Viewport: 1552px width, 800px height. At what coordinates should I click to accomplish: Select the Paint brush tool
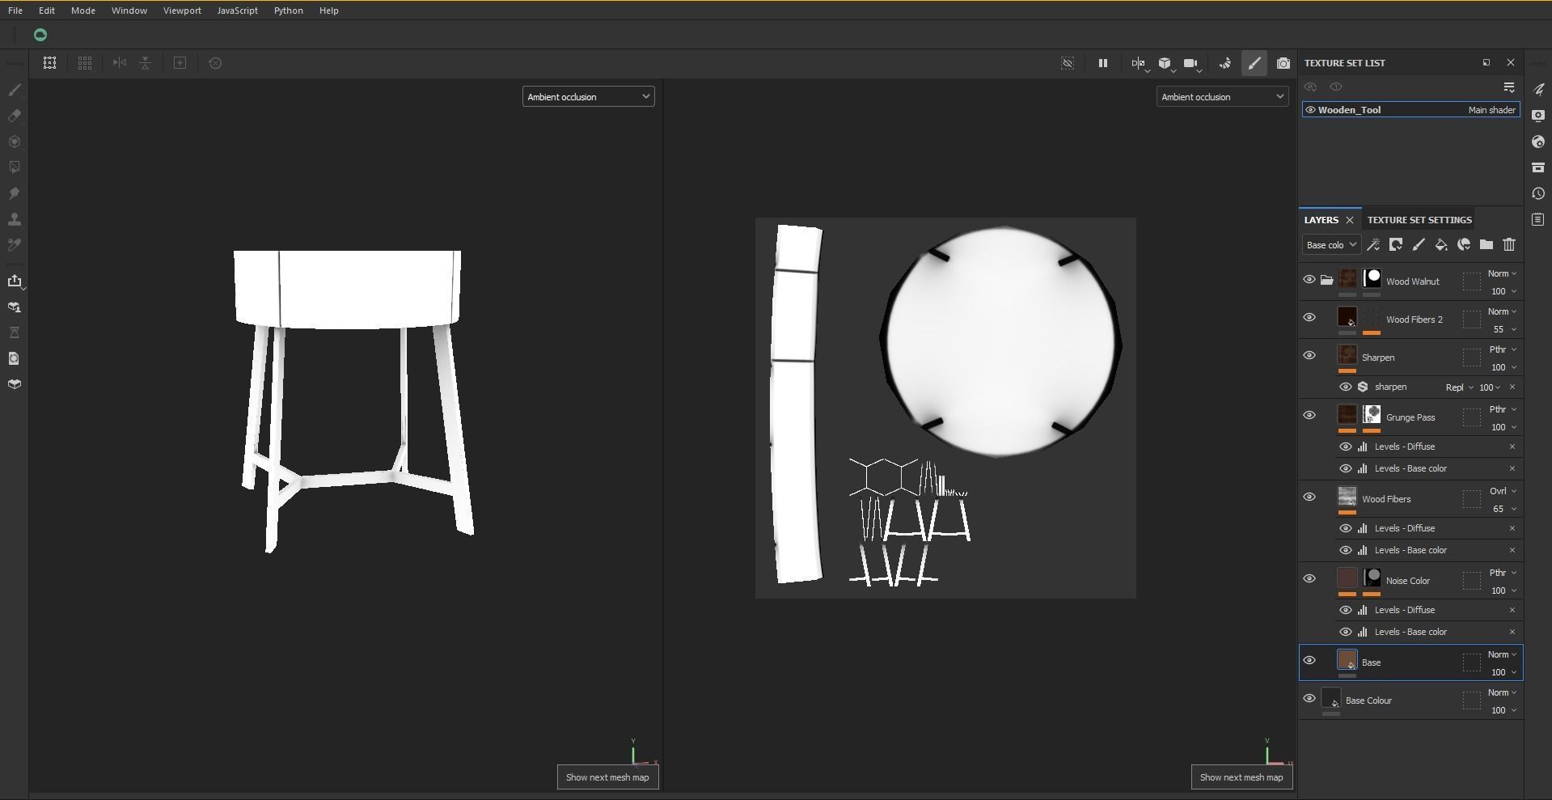click(x=15, y=90)
